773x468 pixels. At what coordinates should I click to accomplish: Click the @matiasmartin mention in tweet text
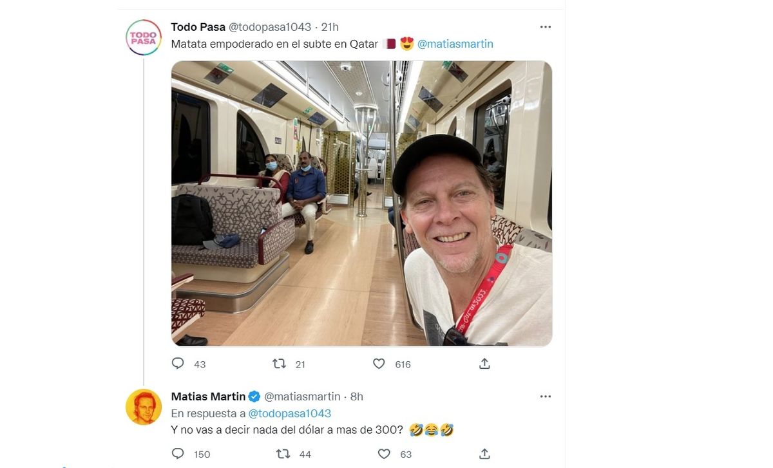455,44
